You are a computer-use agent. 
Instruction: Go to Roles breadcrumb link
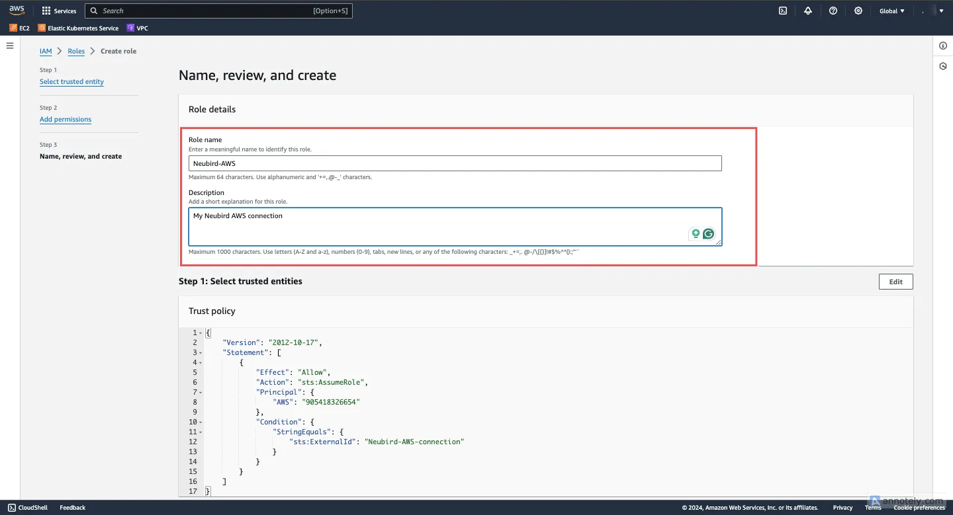76,51
